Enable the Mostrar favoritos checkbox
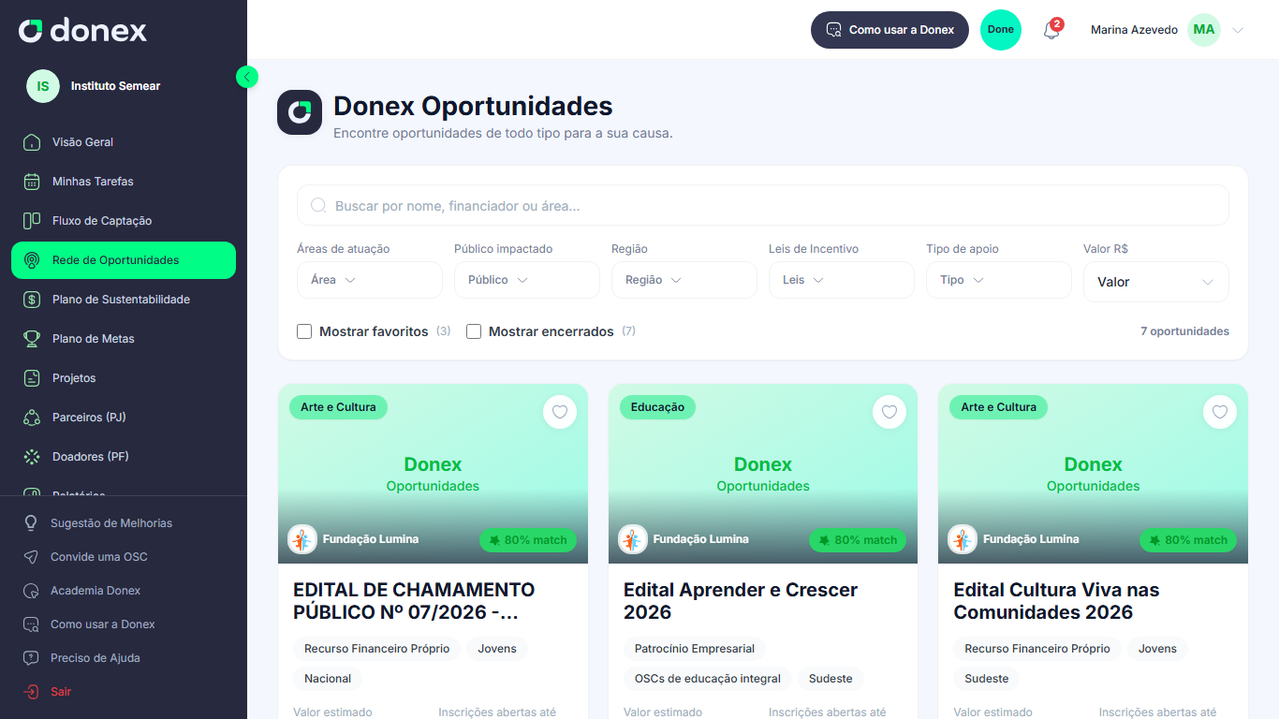This screenshot has width=1279, height=719. pos(304,331)
